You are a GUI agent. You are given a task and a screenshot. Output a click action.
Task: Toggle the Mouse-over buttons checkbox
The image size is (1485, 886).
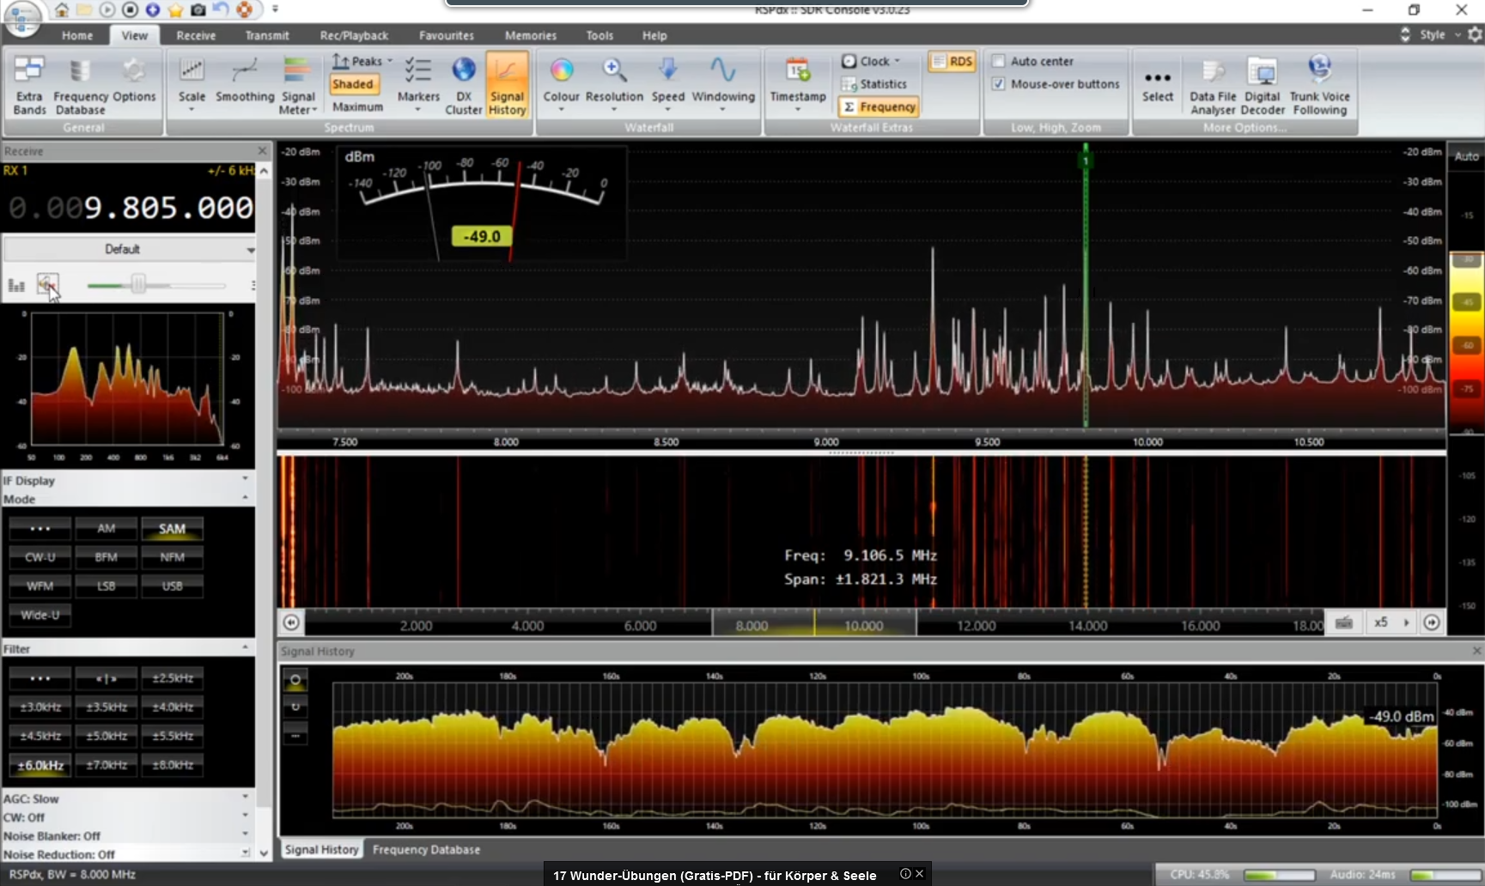click(999, 84)
